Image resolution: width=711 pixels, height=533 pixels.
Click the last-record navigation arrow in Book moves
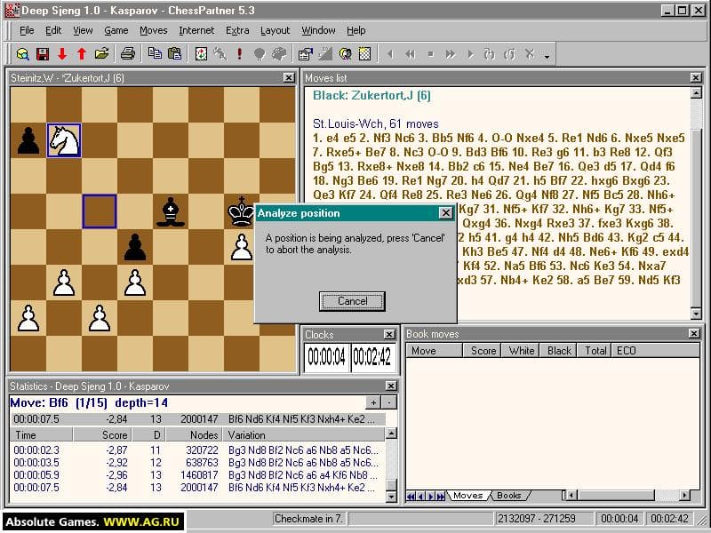tap(441, 497)
